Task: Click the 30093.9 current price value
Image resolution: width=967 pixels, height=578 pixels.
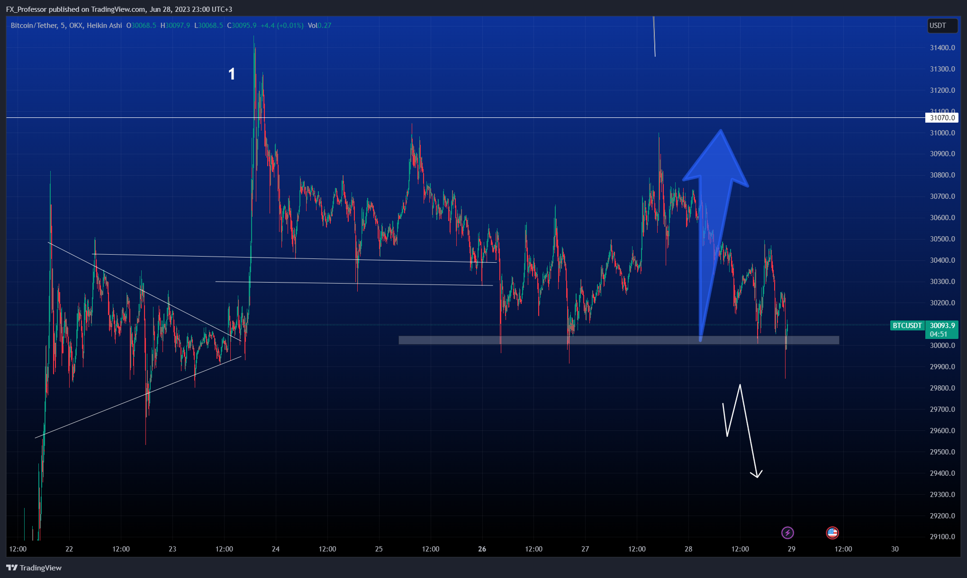Action: click(x=942, y=326)
